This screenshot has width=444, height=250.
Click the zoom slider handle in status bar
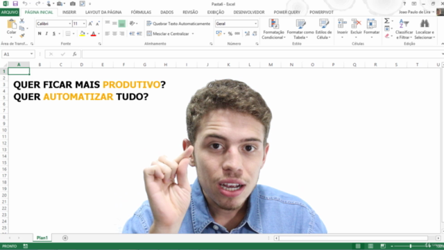(410, 246)
